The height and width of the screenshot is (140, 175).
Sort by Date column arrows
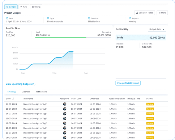click(13, 99)
